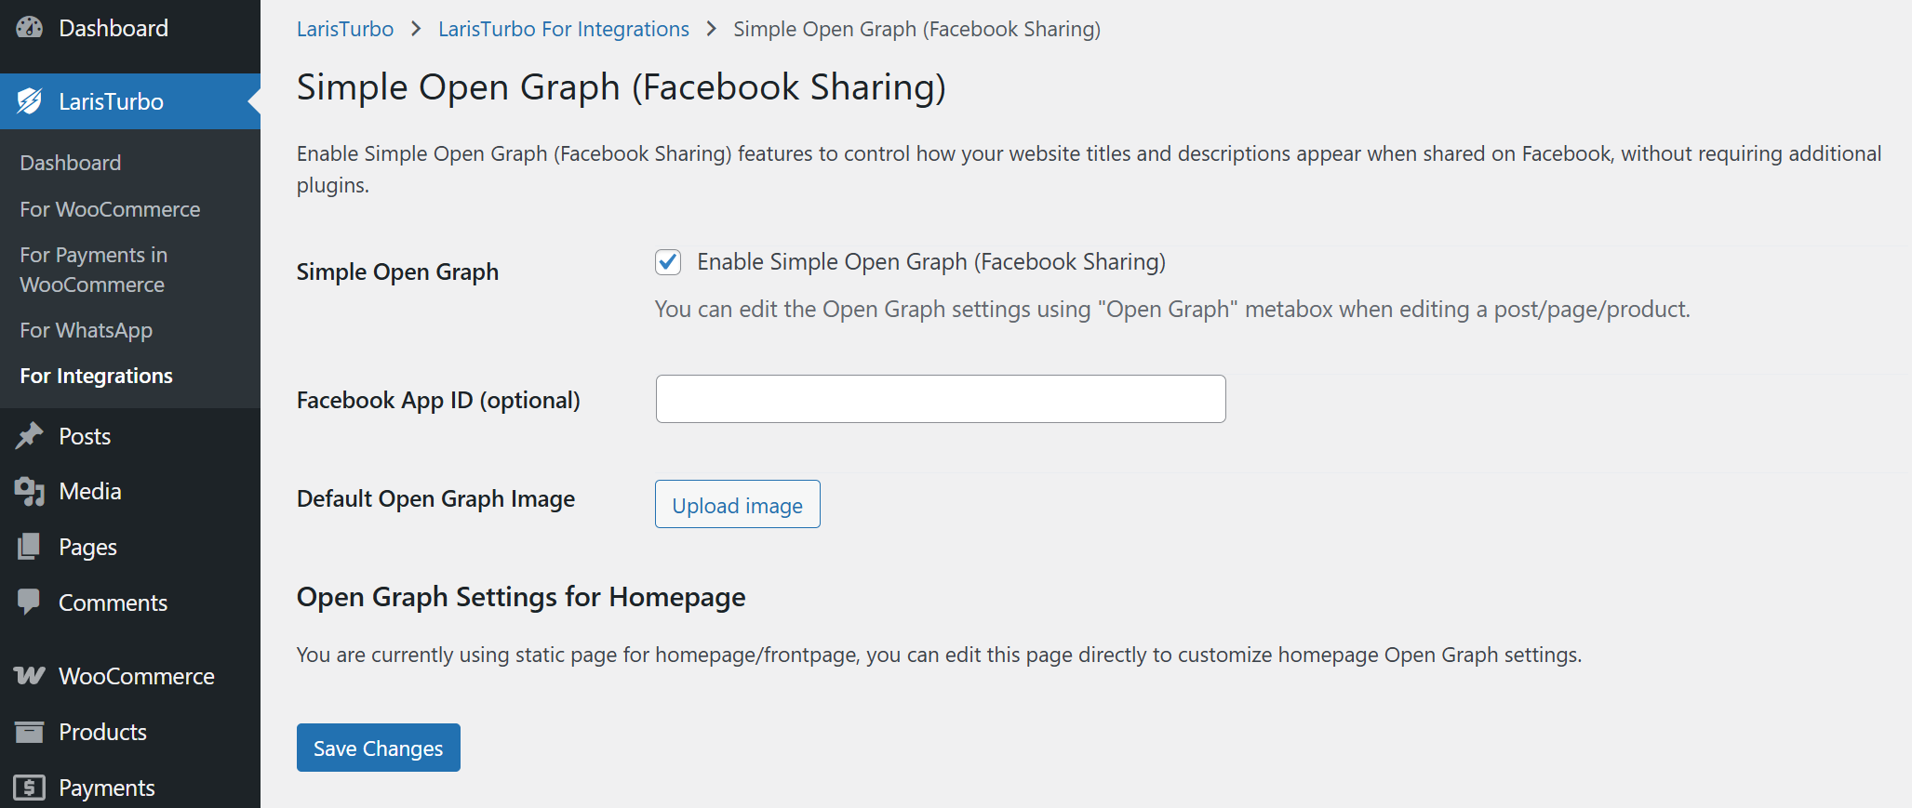Disable the Simple Open Graph checkbox
This screenshot has height=808, width=1912.
(668, 262)
